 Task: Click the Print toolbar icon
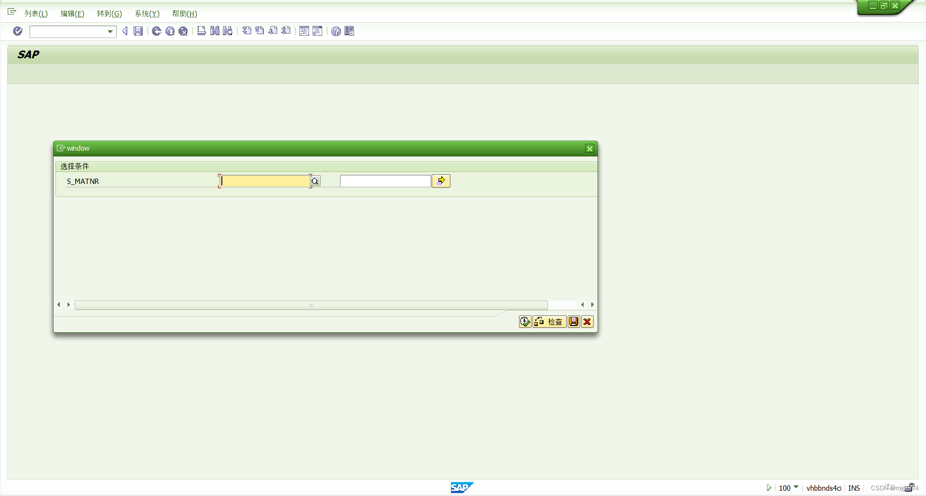click(202, 31)
